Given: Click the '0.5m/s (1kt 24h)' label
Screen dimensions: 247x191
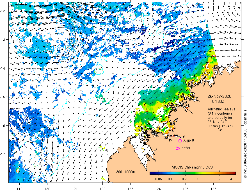Looking at the screenshot, I should tap(220, 126).
